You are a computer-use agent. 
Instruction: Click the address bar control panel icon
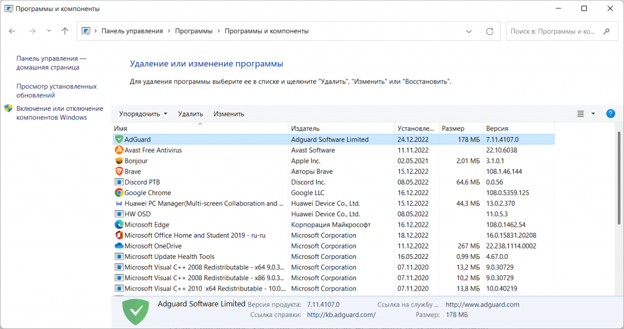click(x=86, y=31)
